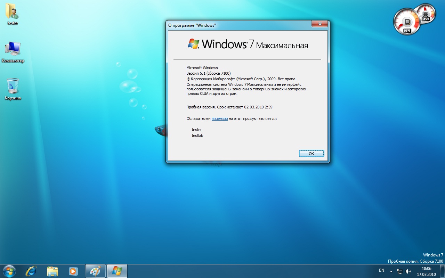Click the memory meter gadget dial

point(426,13)
